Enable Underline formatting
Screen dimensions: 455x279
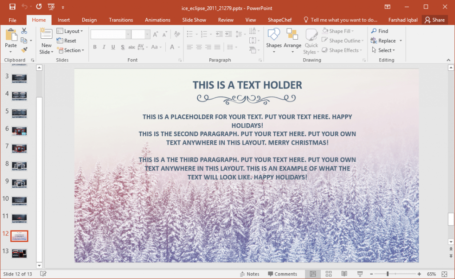click(x=112, y=47)
